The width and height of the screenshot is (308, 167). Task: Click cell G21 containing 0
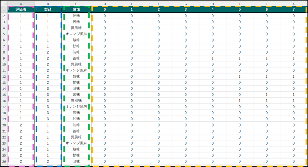click(186, 131)
